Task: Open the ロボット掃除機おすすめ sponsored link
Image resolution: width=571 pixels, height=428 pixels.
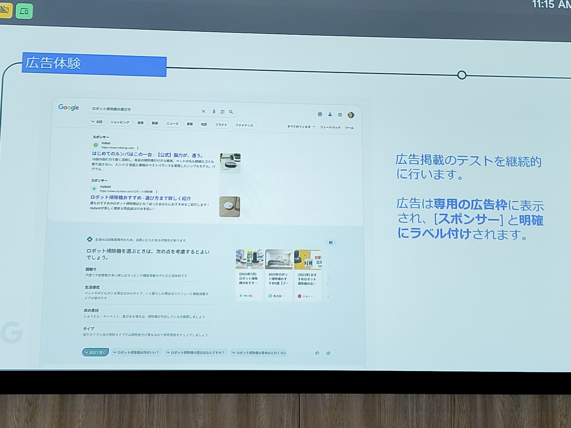Action: (140, 198)
